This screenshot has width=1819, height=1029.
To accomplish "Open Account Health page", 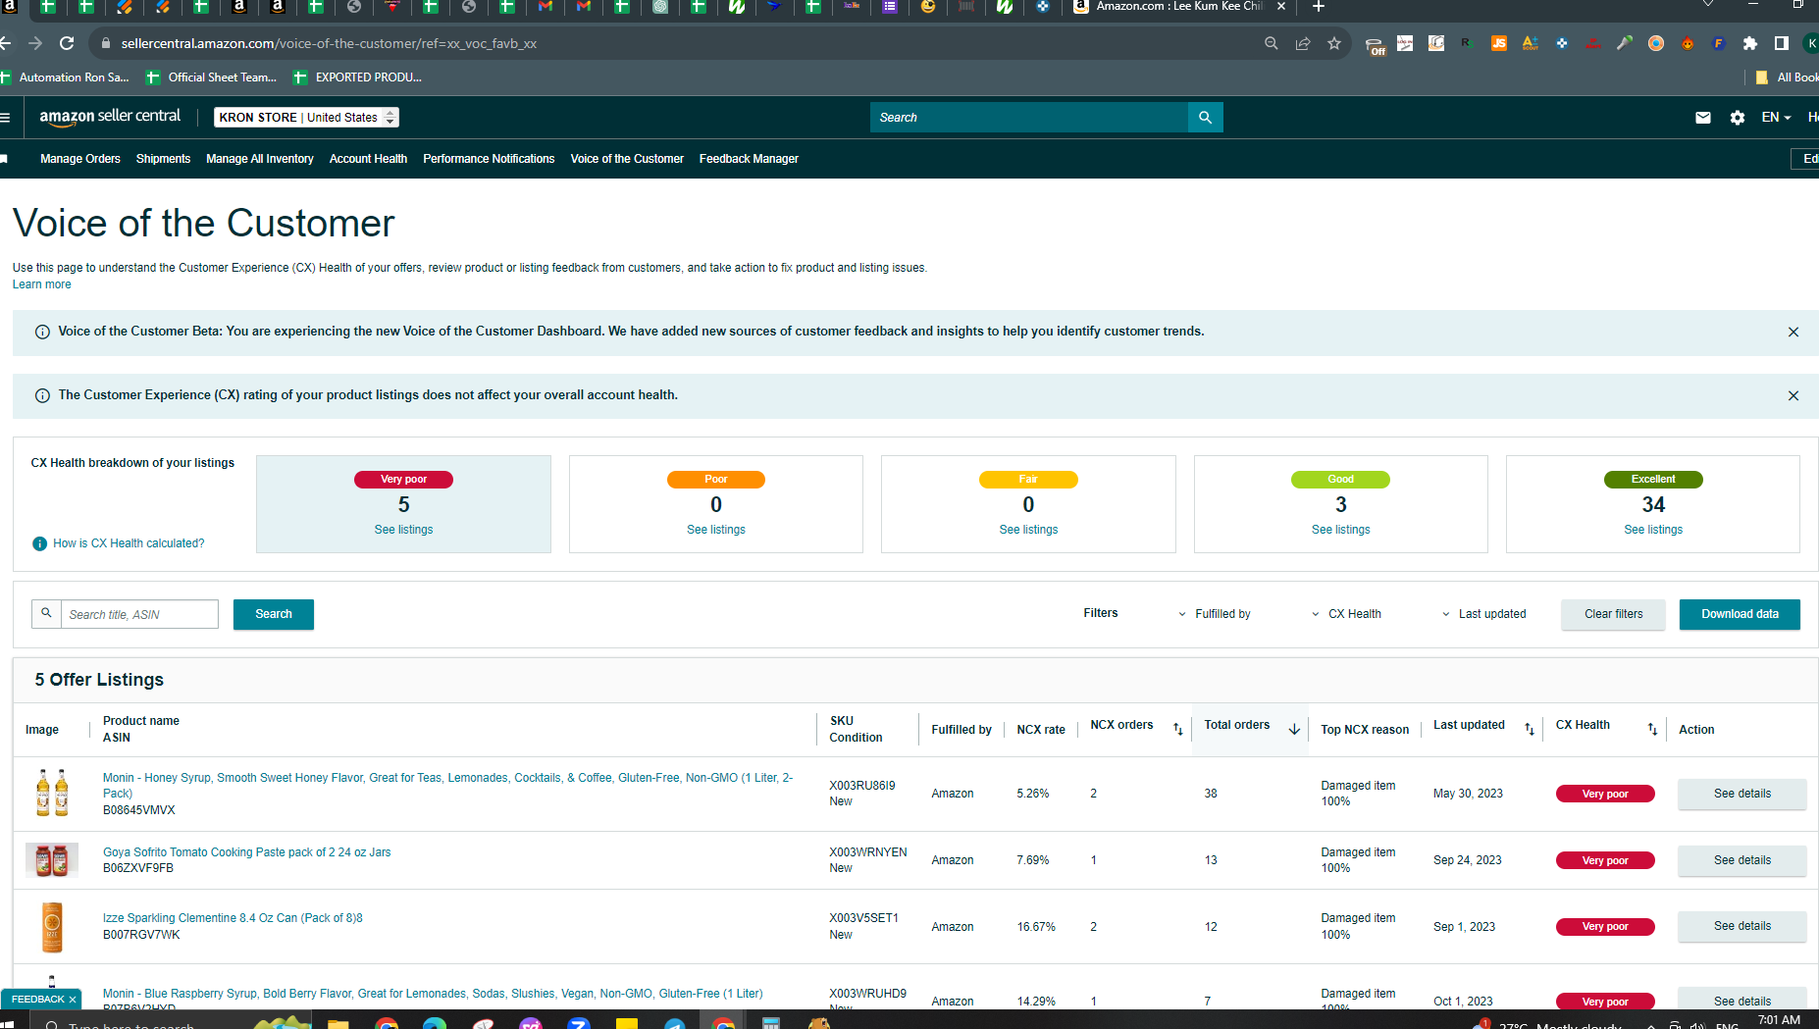I will 368,159.
